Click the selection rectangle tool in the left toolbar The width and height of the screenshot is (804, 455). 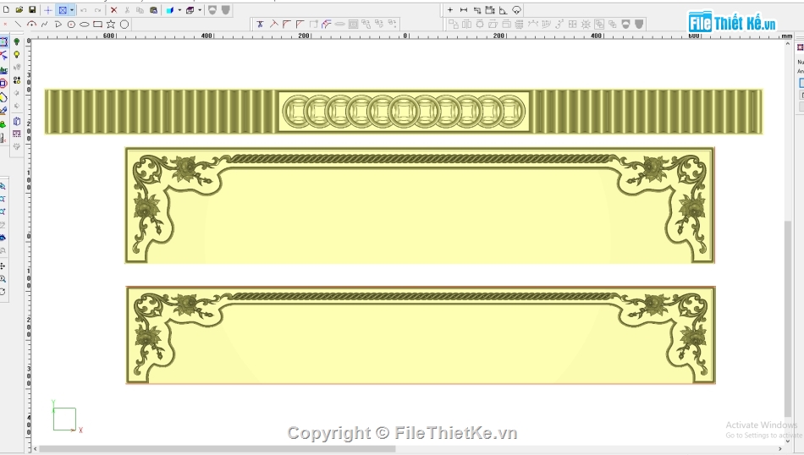[3, 41]
